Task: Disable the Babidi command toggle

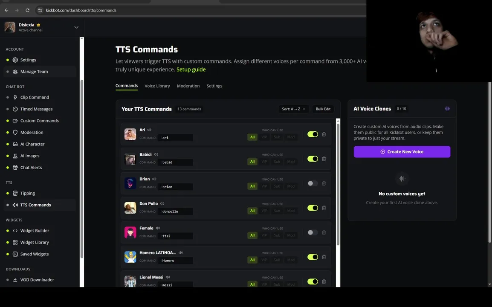Action: point(313,159)
